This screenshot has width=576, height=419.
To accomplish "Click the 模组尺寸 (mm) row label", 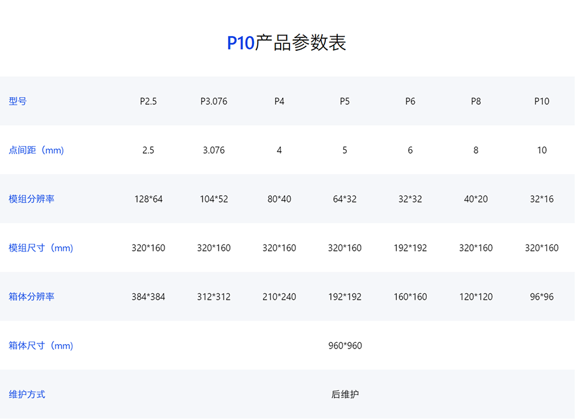I will 41,248.
